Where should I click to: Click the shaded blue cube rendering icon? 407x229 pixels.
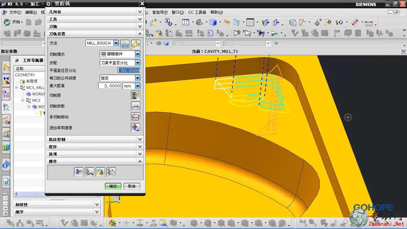213,22
